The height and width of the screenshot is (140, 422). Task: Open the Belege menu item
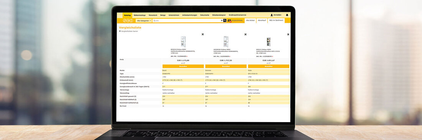pos(163,15)
